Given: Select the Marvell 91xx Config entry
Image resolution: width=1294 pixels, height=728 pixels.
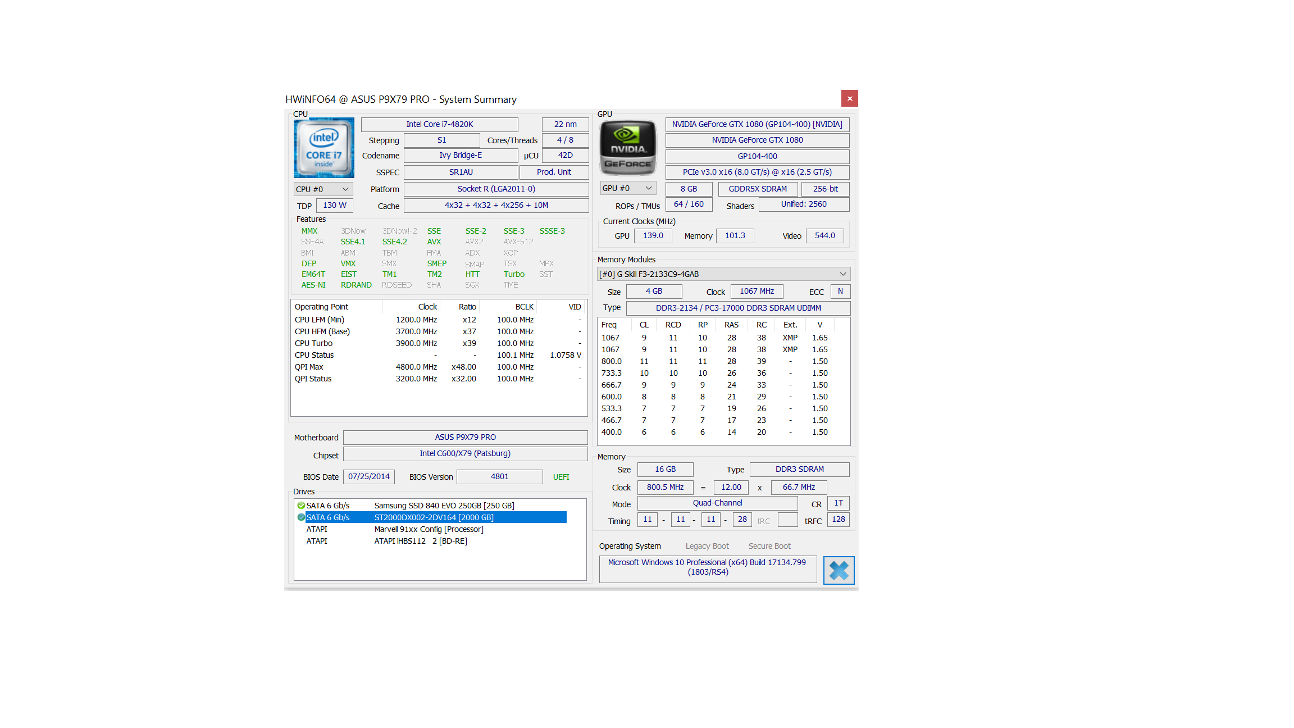Looking at the screenshot, I should point(429,529).
